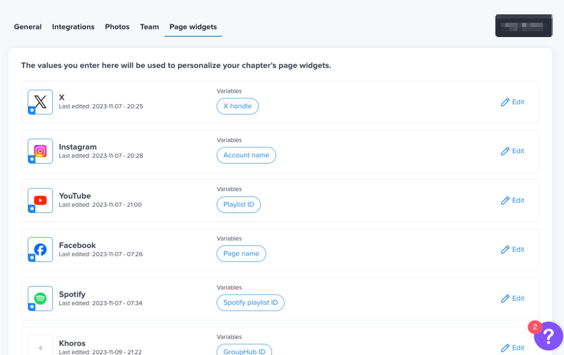Open the Page widgets tab
Screen dimensions: 564x355
point(193,27)
